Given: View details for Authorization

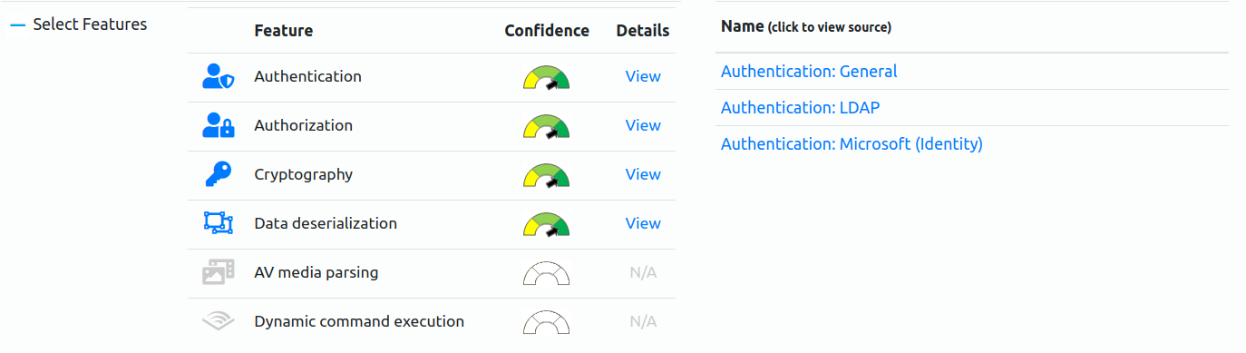Looking at the screenshot, I should (x=643, y=125).
